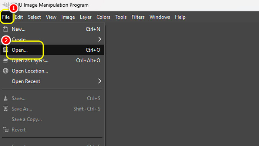
Task: Click the Open as Layers icon
Action: (6, 60)
